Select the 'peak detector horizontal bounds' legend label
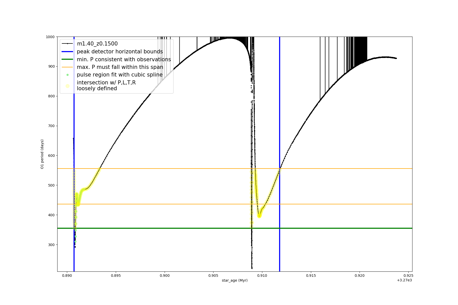The width and height of the screenshot is (458, 305). pyautogui.click(x=120, y=52)
